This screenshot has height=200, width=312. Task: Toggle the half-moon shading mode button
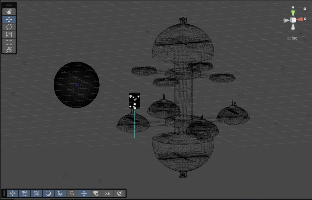[48, 193]
